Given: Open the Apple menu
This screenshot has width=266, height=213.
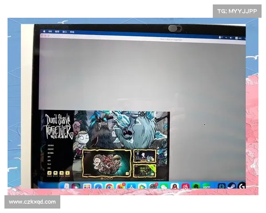Looking at the screenshot, I should (x=44, y=31).
